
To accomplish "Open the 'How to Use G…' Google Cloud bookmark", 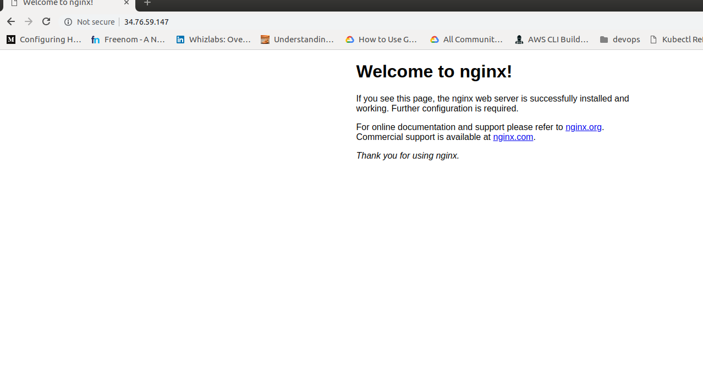I will click(382, 40).
